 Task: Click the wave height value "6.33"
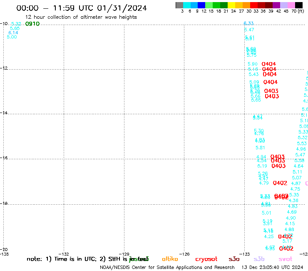[248, 23]
